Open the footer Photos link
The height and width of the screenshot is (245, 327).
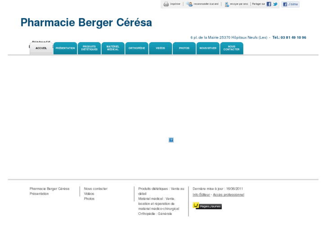point(89,199)
